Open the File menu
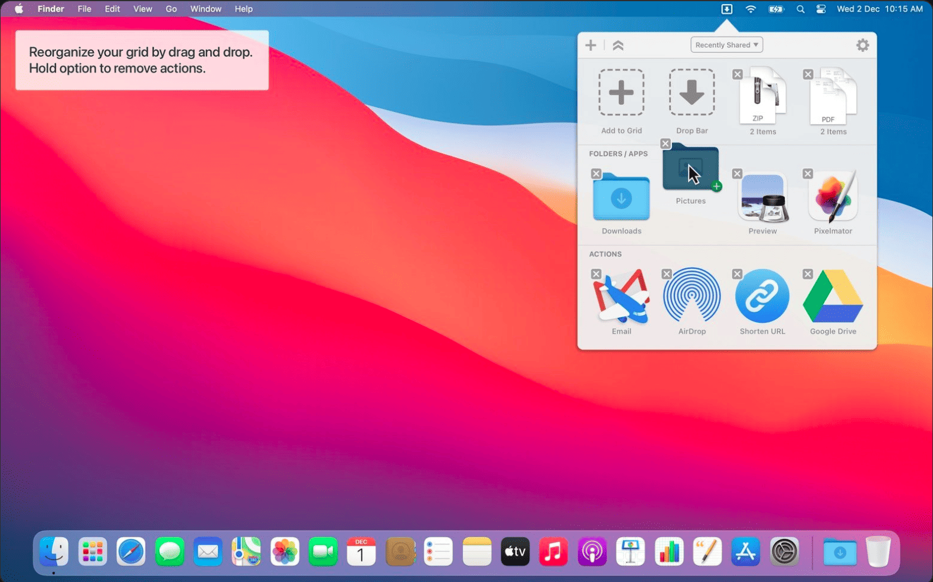Screen dimensions: 933x582 [84, 9]
